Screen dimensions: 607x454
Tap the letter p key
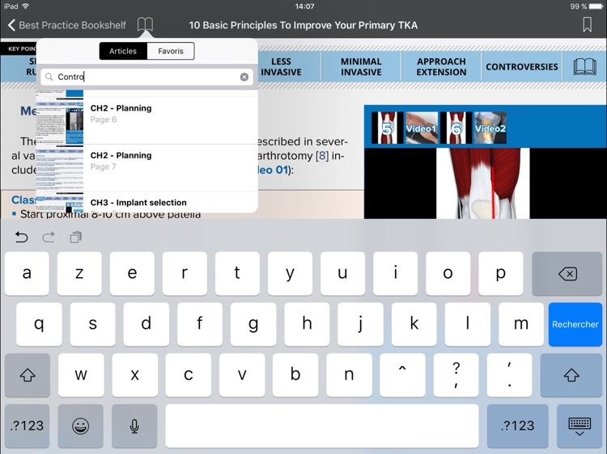[500, 274]
